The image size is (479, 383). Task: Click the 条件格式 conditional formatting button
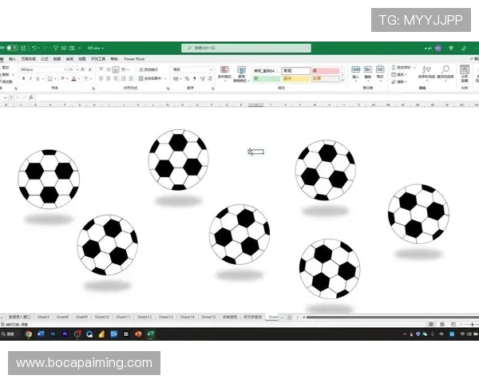tap(224, 73)
